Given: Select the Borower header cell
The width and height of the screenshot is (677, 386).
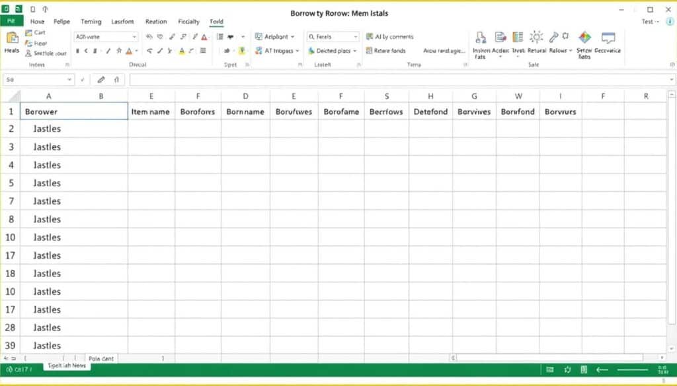Looking at the screenshot, I should 74,112.
